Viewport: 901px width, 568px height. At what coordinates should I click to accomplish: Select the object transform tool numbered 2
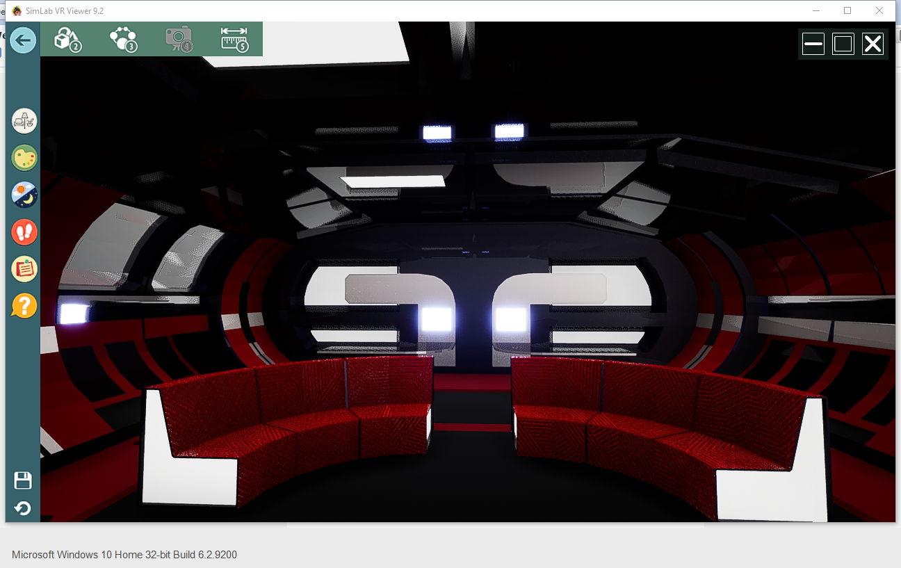click(x=67, y=39)
